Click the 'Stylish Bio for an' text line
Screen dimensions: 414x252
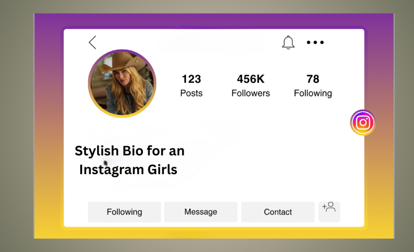(x=129, y=151)
